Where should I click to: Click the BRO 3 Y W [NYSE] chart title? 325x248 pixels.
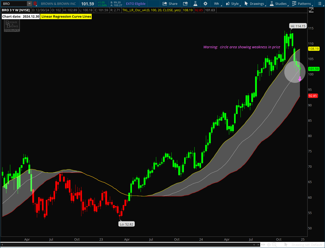(16, 10)
